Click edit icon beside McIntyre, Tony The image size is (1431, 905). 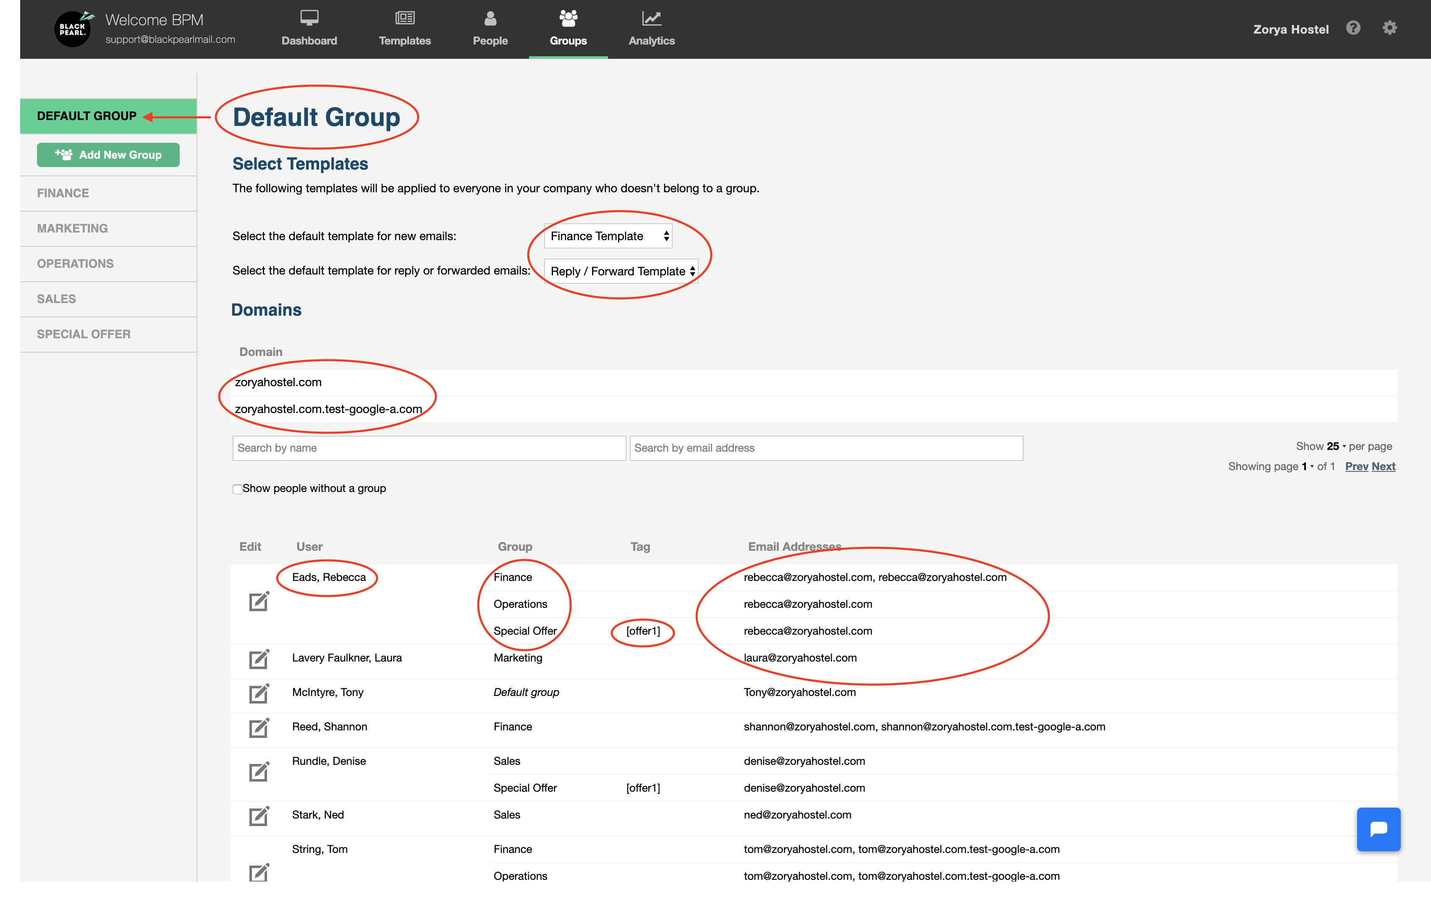click(x=259, y=693)
